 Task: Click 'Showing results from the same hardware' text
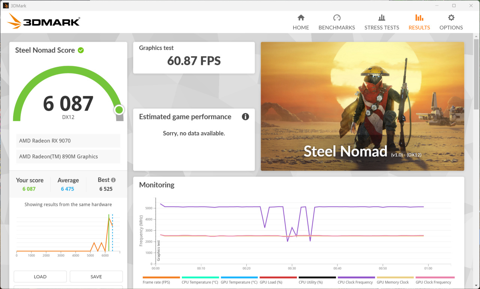tap(68, 204)
